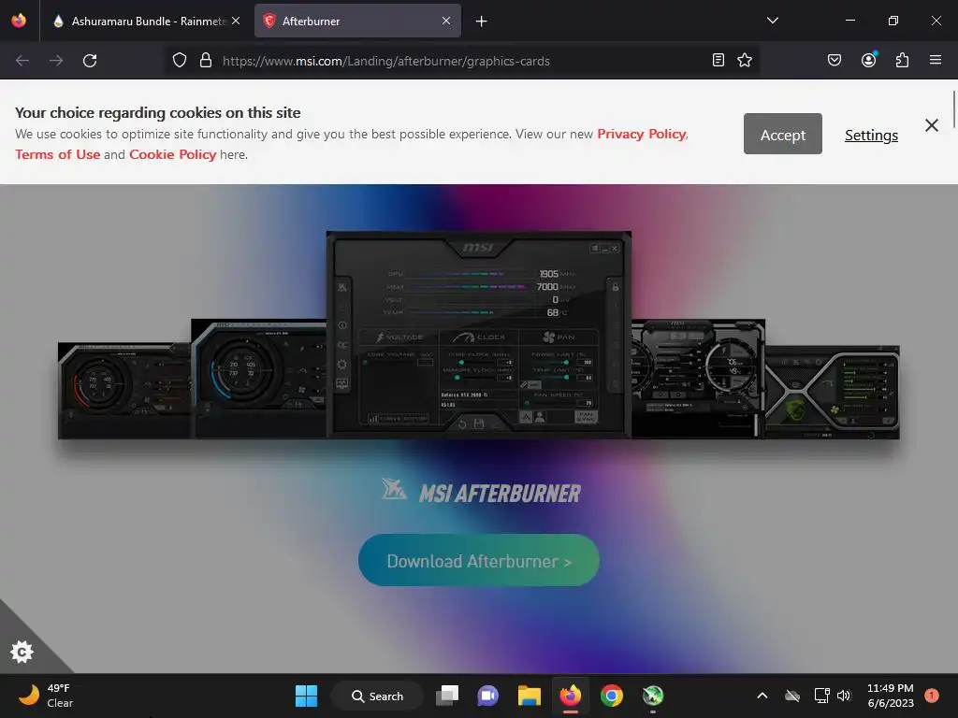Image resolution: width=958 pixels, height=718 pixels.
Task: Switch to Firefox in taskbar
Action: 571,696
